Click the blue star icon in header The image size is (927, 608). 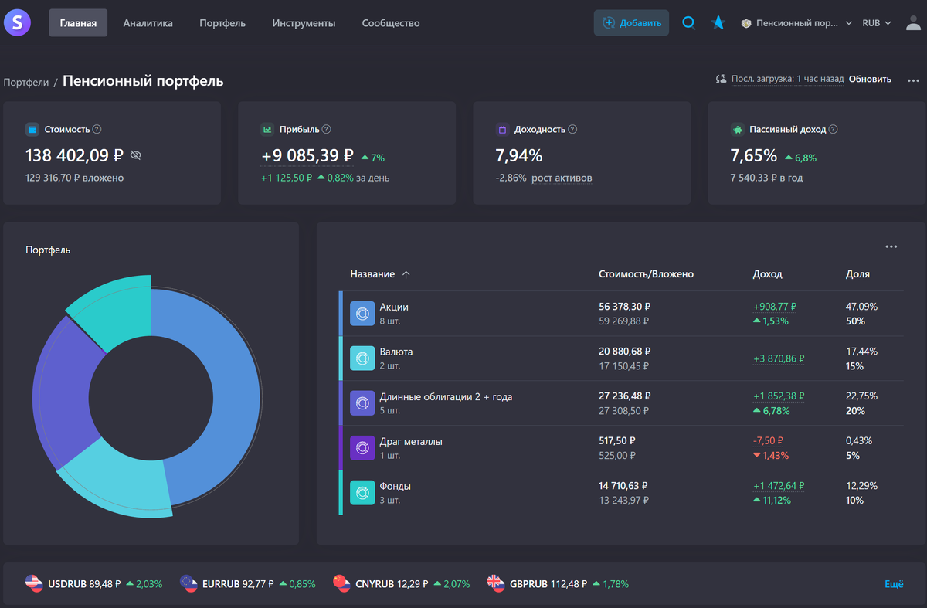(718, 22)
